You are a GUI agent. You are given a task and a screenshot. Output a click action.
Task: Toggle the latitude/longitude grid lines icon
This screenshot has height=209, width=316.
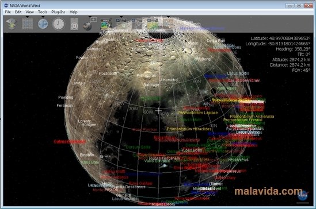coord(27,24)
